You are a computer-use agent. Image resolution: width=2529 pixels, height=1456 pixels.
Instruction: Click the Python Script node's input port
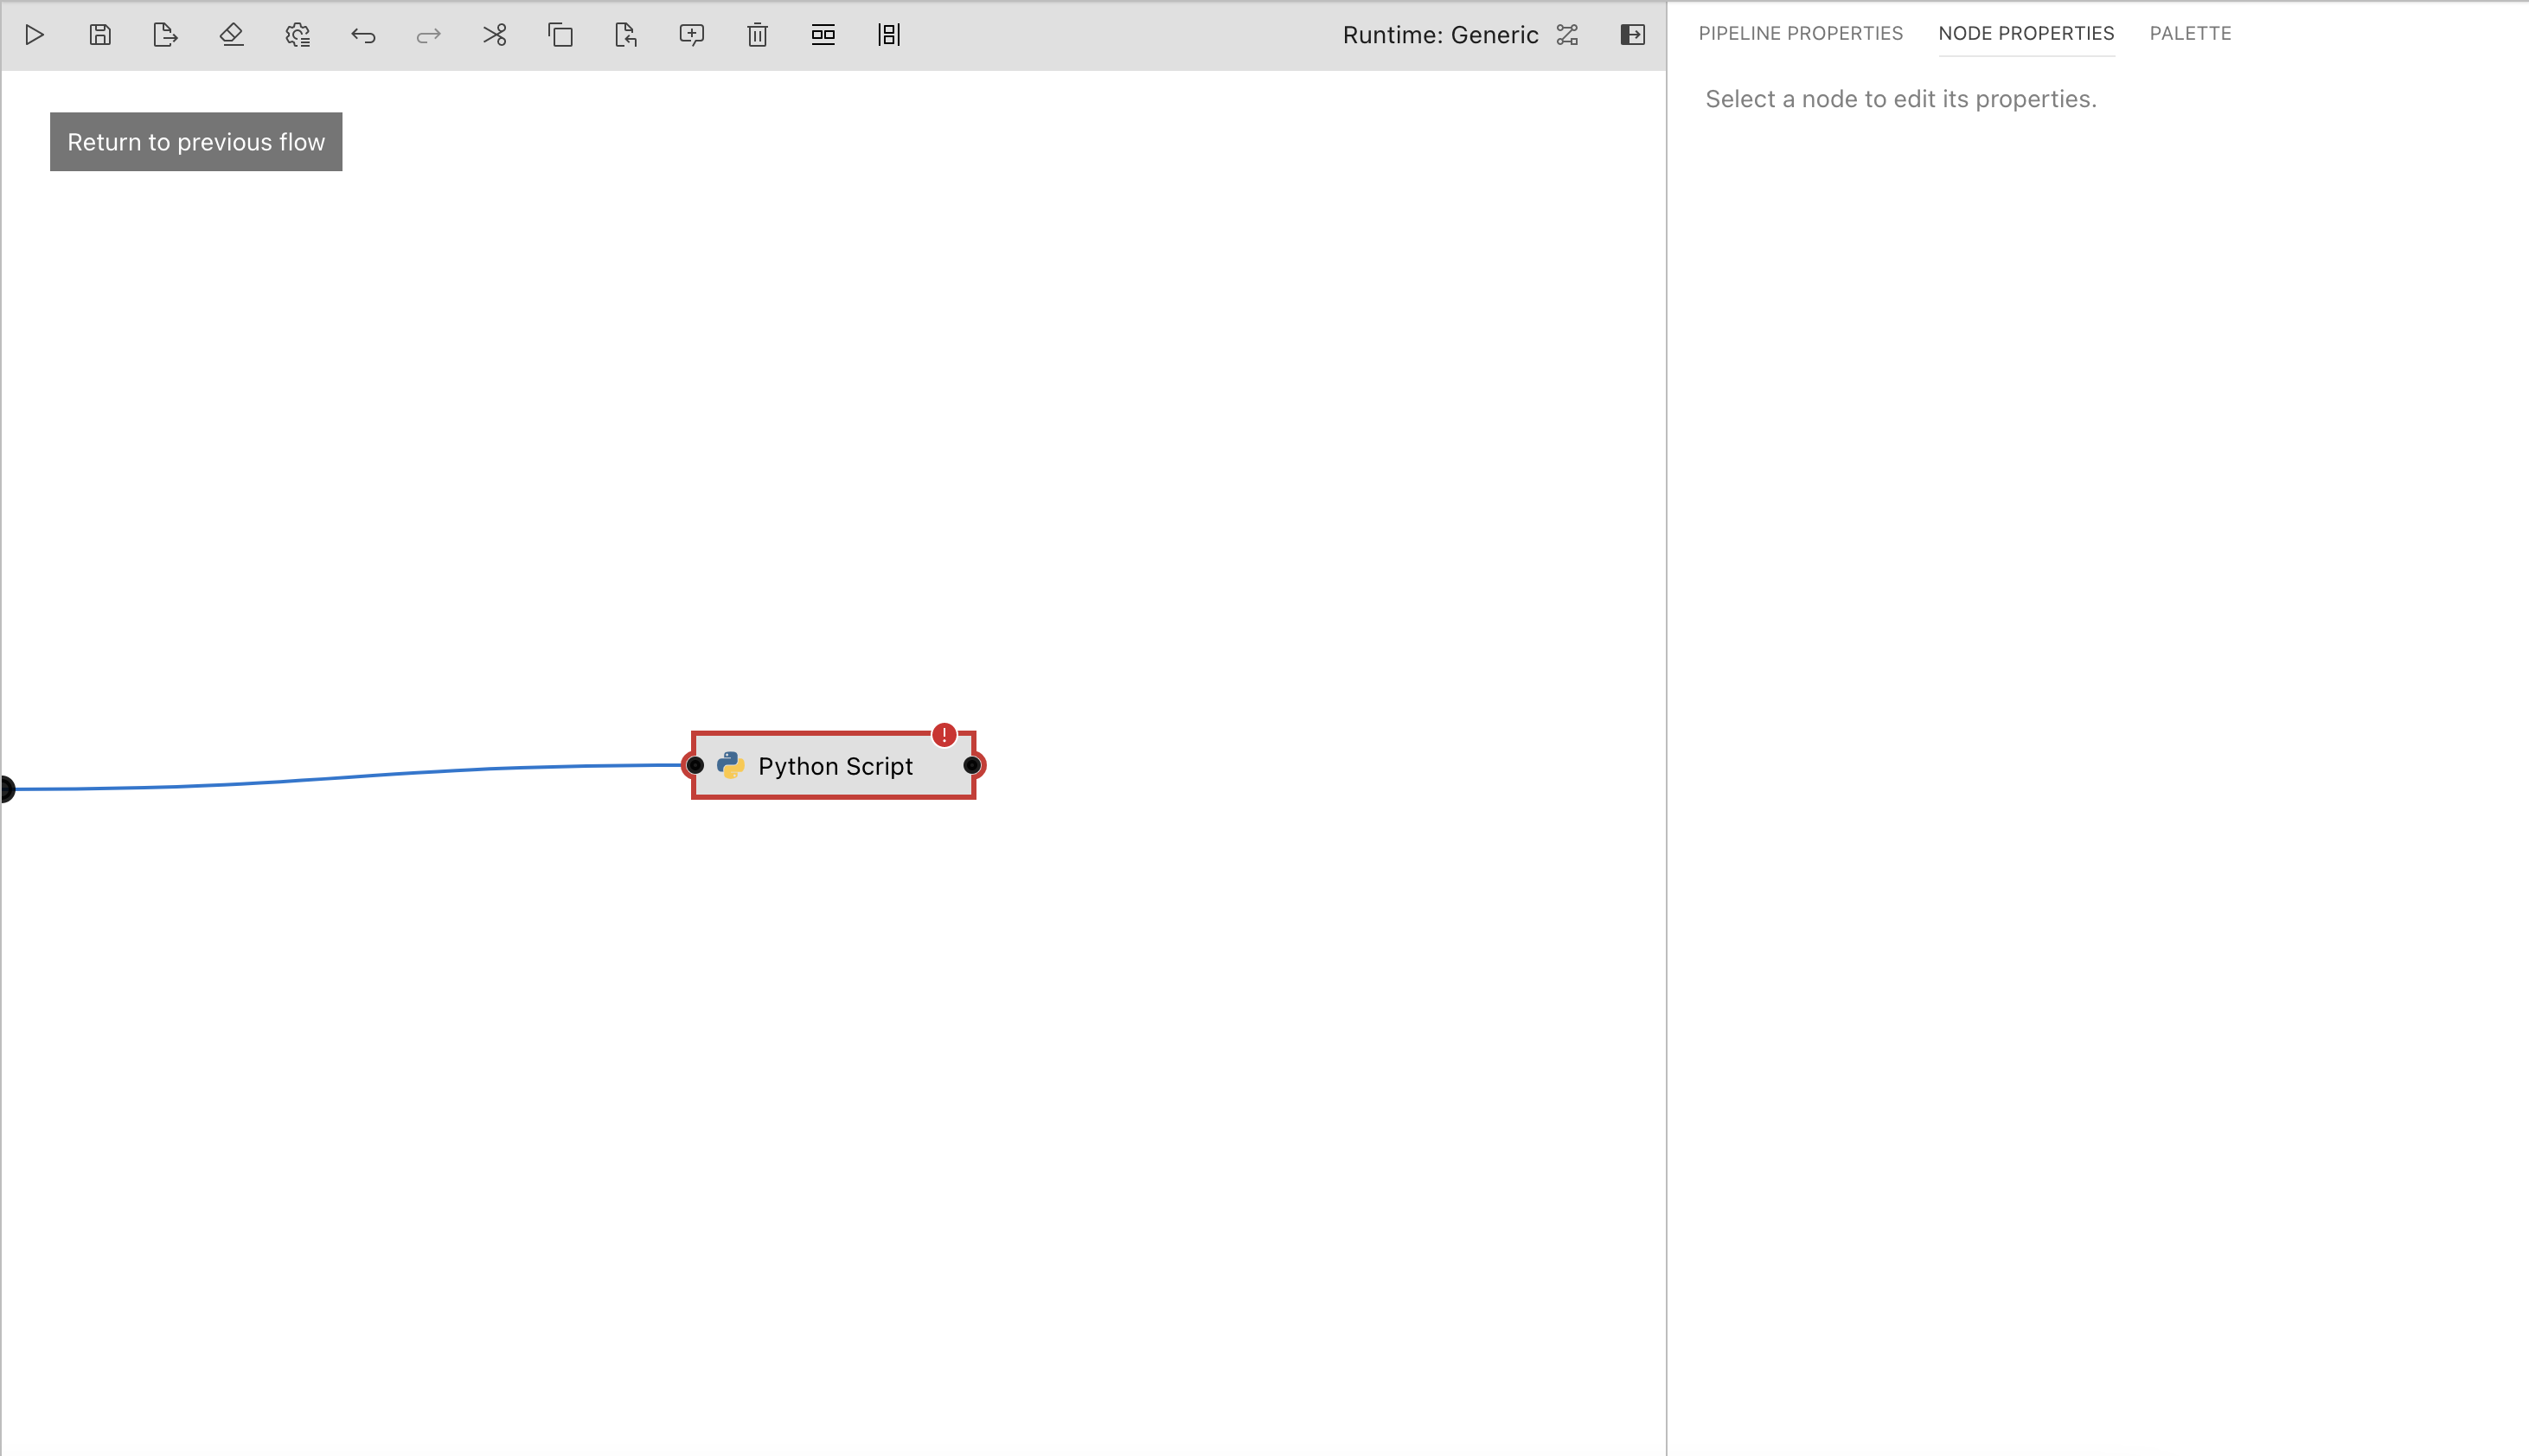coord(695,766)
